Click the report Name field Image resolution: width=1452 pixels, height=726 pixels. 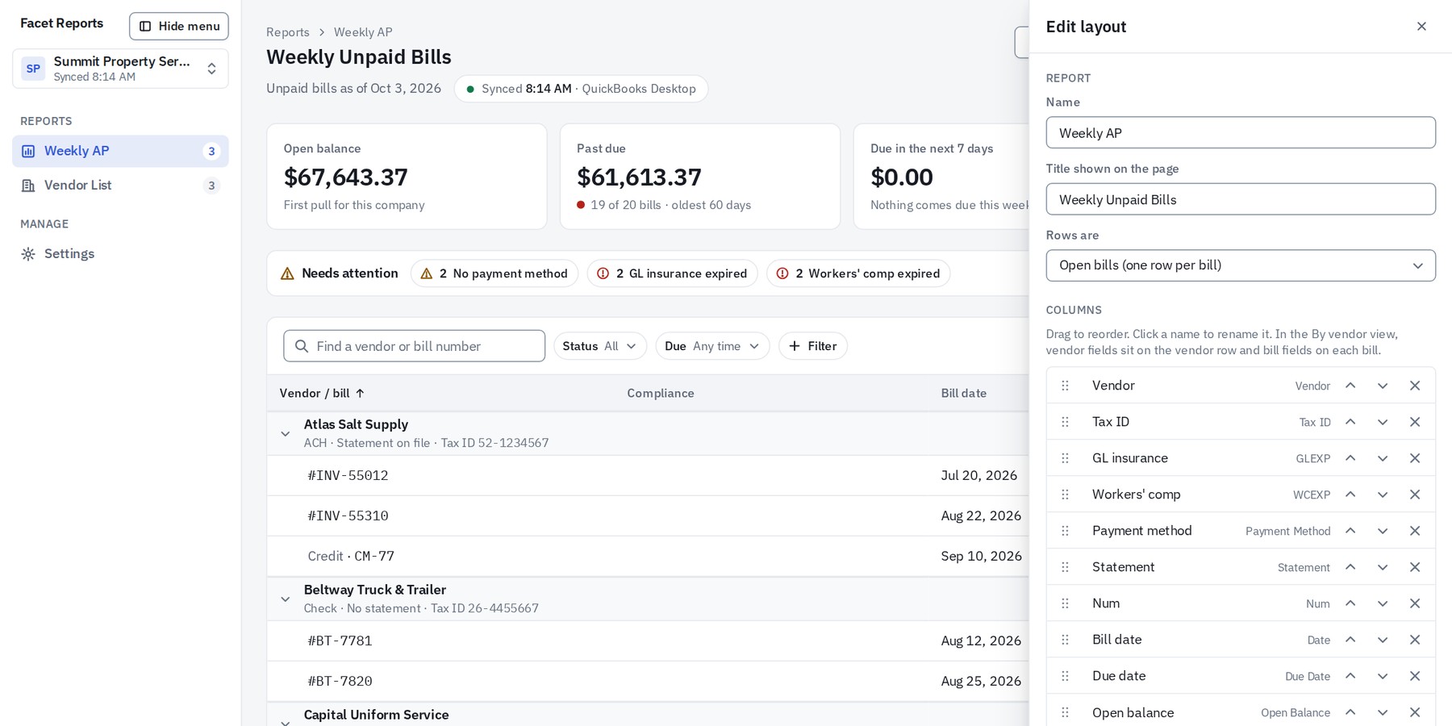pyautogui.click(x=1241, y=132)
